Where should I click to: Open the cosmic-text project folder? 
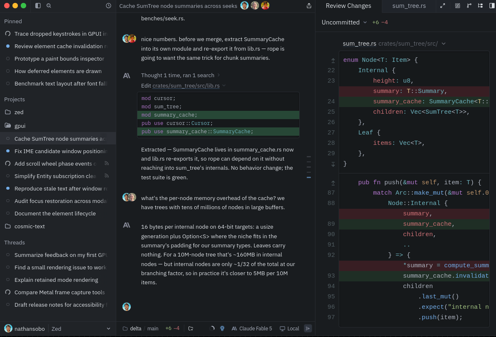[x=58, y=226]
